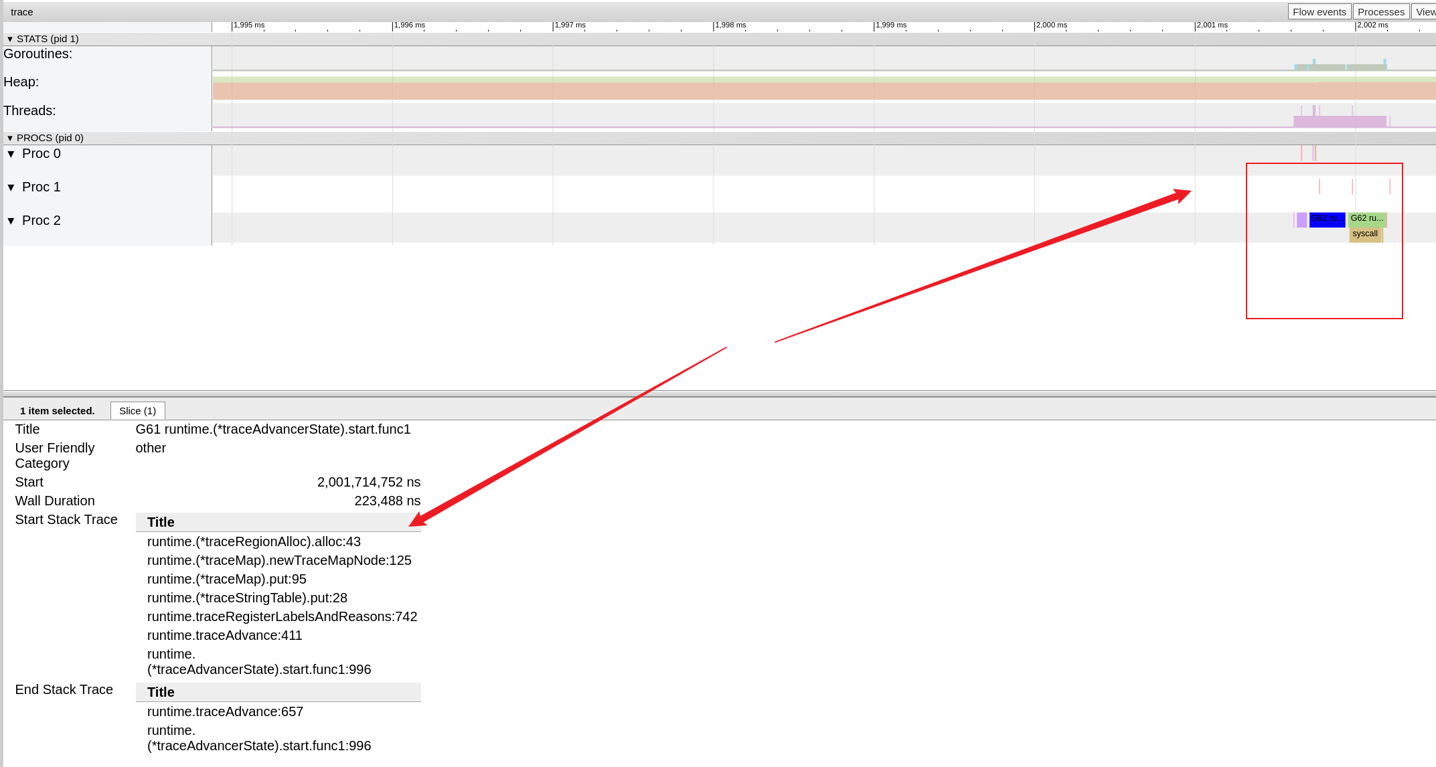Viewport: 1436px width, 767px height.
Task: Select the green G62 slice
Action: click(1366, 218)
